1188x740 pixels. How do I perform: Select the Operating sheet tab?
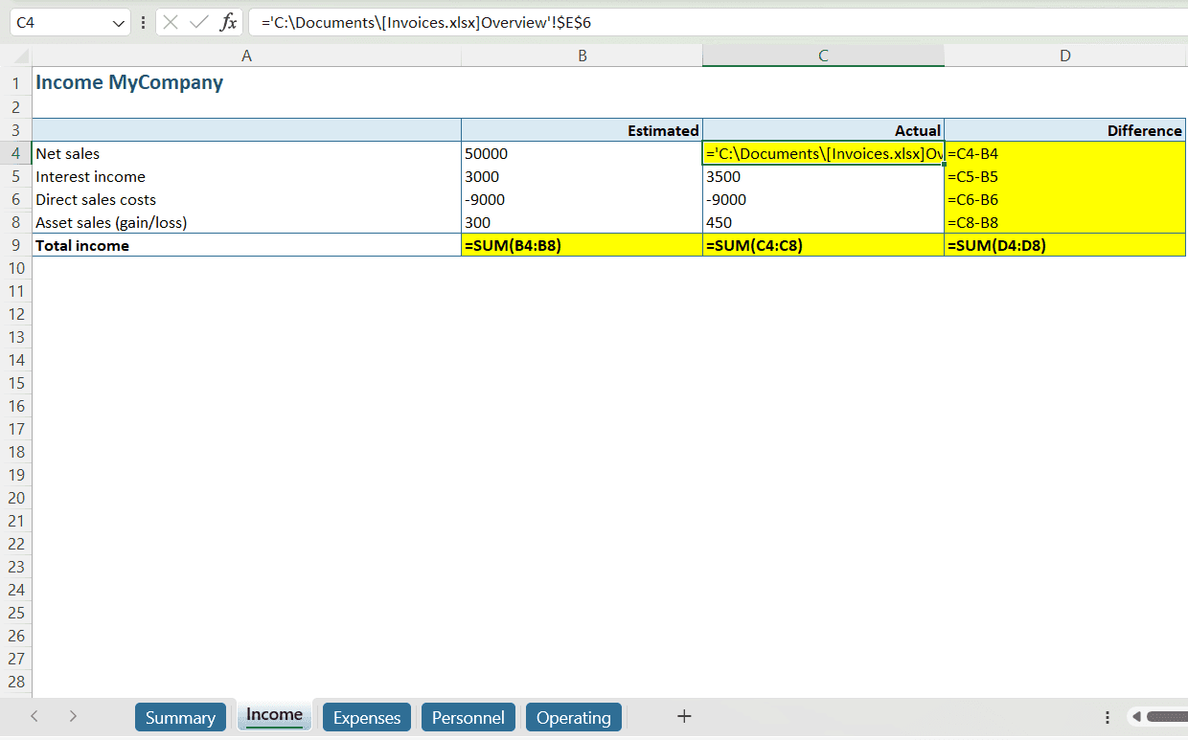[x=573, y=717]
